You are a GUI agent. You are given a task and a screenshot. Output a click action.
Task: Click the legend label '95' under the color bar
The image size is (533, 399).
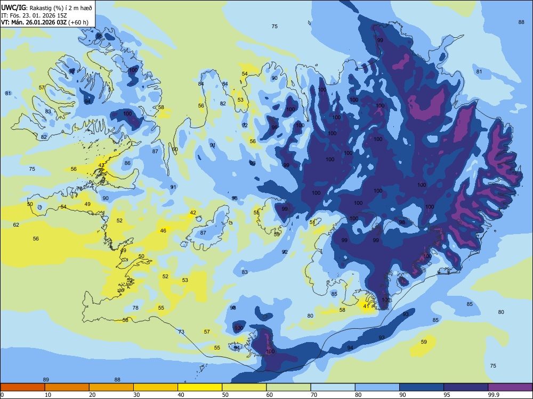point(447,395)
